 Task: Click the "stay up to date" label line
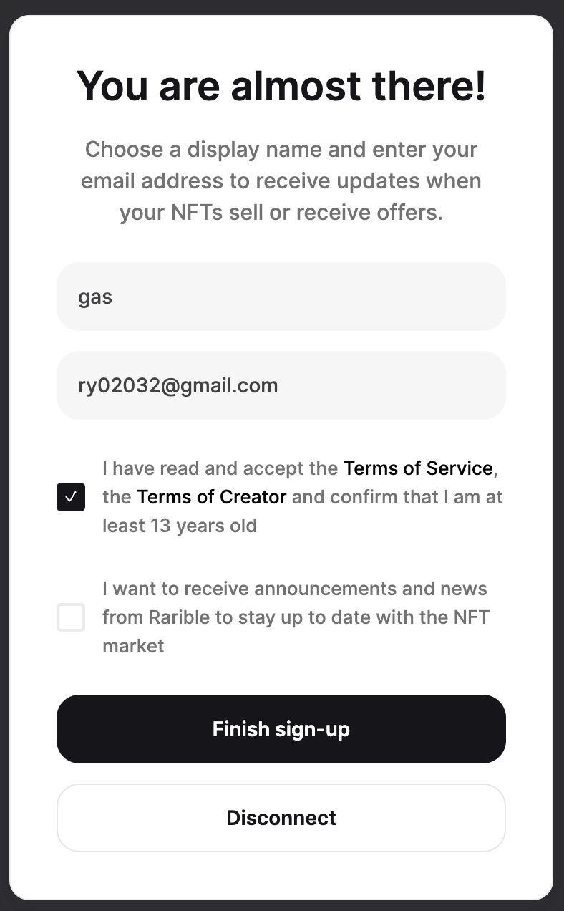coord(296,617)
